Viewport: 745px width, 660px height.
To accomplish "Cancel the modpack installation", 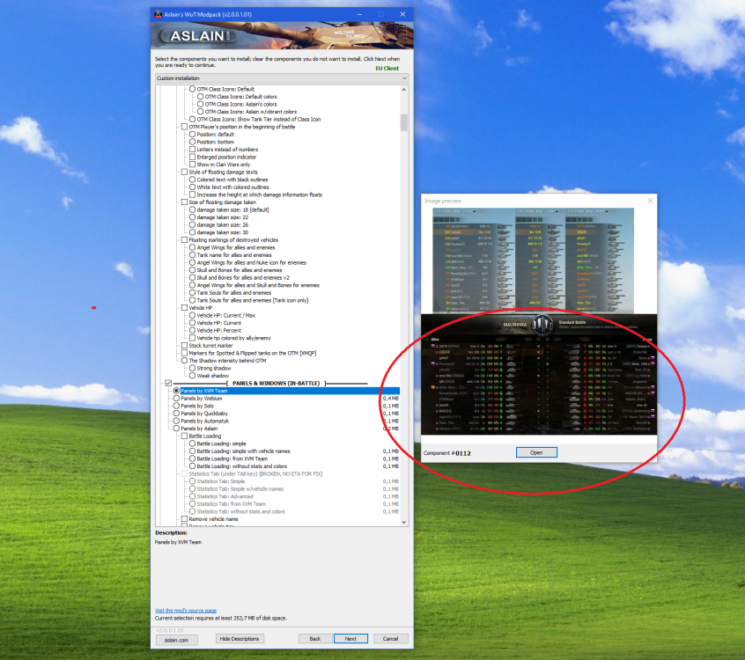I will pyautogui.click(x=391, y=639).
